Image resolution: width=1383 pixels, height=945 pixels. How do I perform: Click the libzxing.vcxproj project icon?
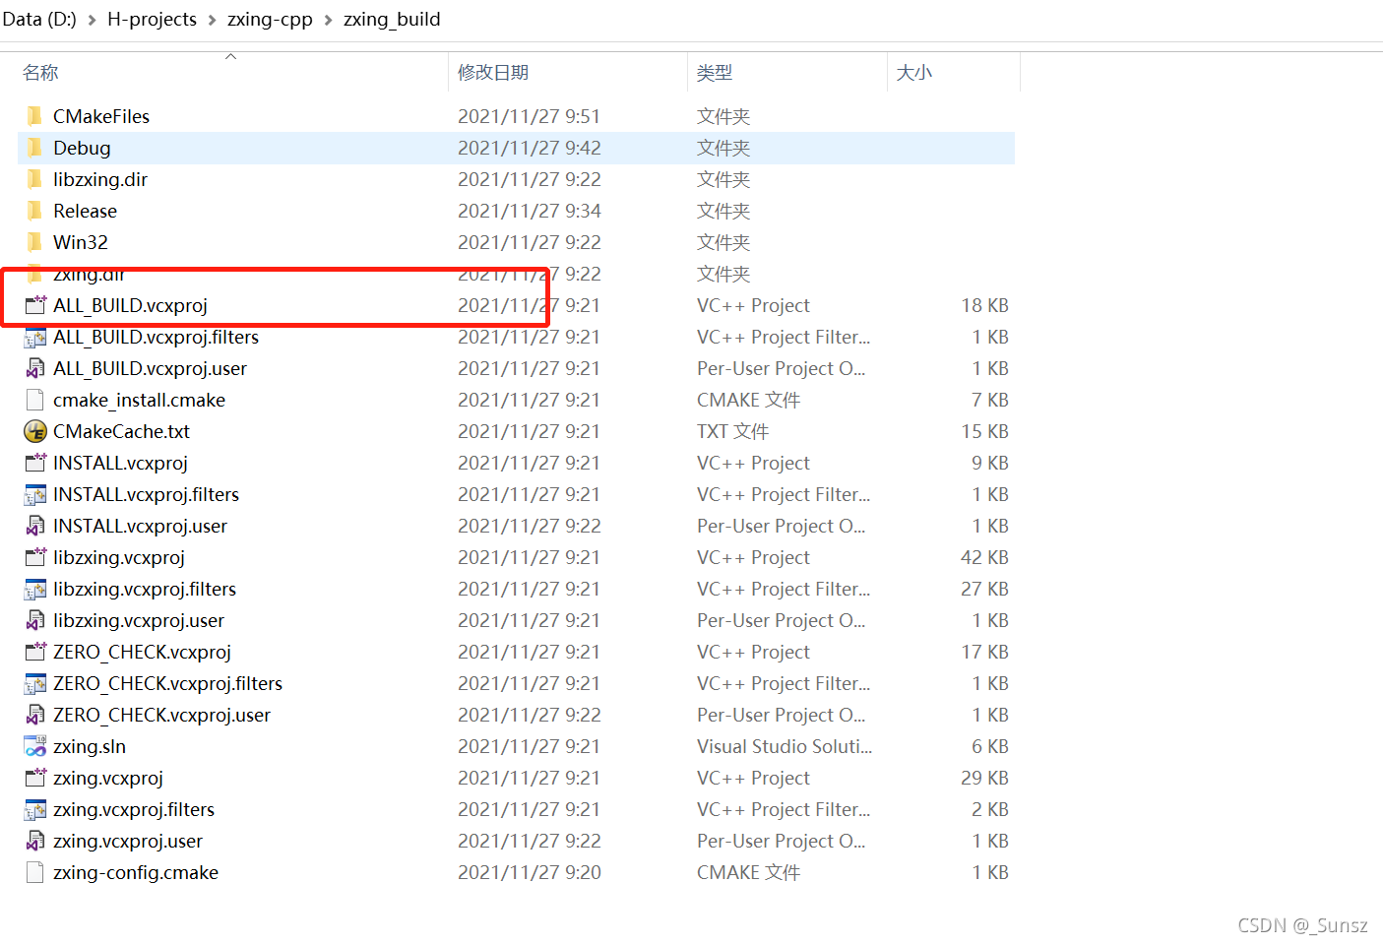pyautogui.click(x=35, y=557)
